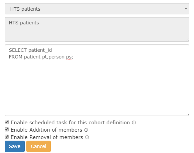Click inside the SQL query text area
Image resolution: width=194 pixels, height=153 pixels.
point(97,80)
